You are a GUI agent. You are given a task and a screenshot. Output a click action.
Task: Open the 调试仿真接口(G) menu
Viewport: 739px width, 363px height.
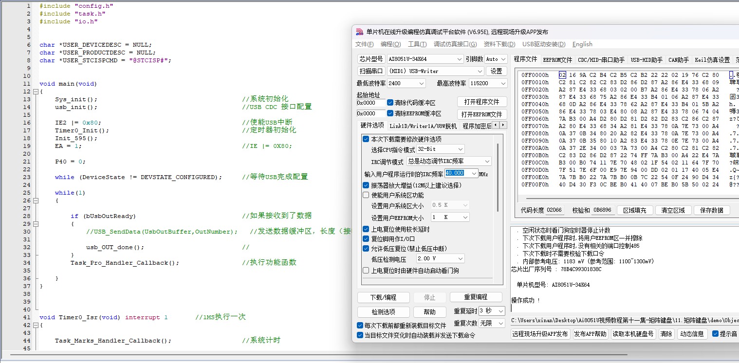point(455,44)
